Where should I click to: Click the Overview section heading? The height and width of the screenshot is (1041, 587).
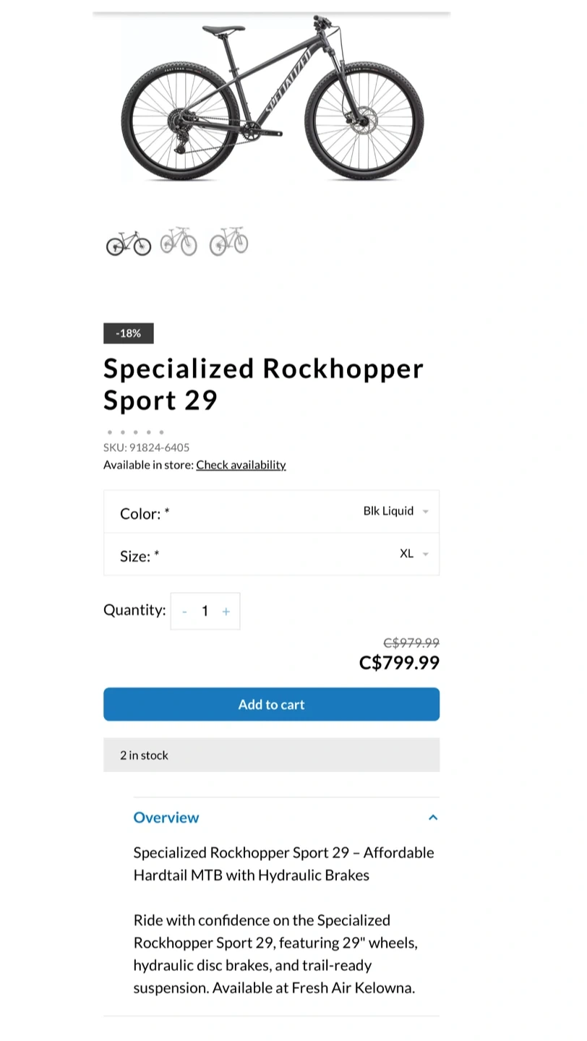166,818
